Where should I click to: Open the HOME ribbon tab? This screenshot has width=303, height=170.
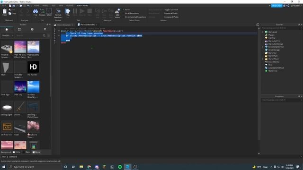36,6
